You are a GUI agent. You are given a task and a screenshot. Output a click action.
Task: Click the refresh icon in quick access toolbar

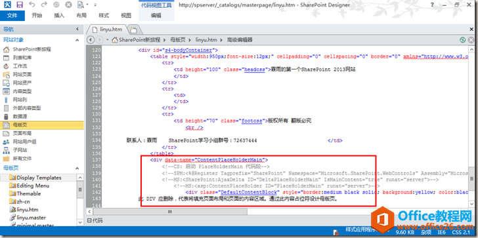[56, 5]
